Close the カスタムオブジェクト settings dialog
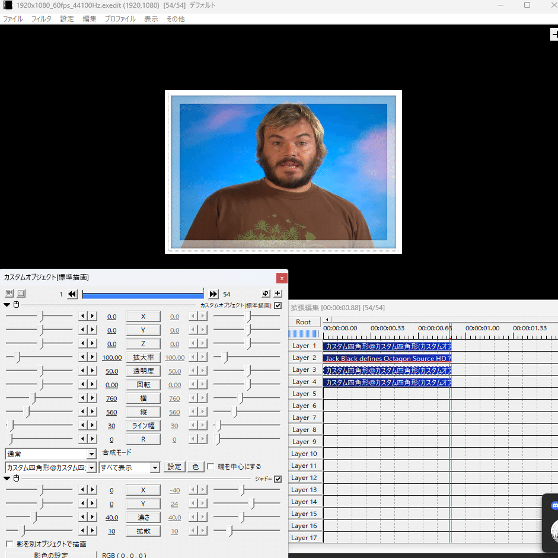Screen dimensions: 558x558 pyautogui.click(x=282, y=278)
